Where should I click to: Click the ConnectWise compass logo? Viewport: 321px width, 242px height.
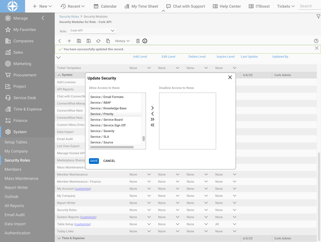[13, 6]
